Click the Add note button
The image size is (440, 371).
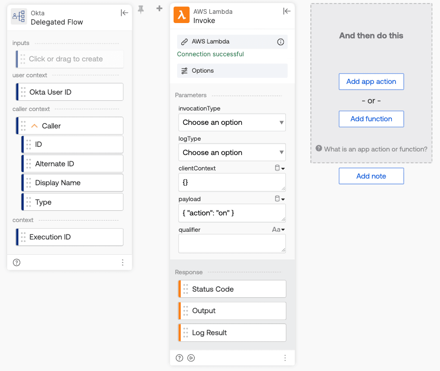[x=371, y=176]
